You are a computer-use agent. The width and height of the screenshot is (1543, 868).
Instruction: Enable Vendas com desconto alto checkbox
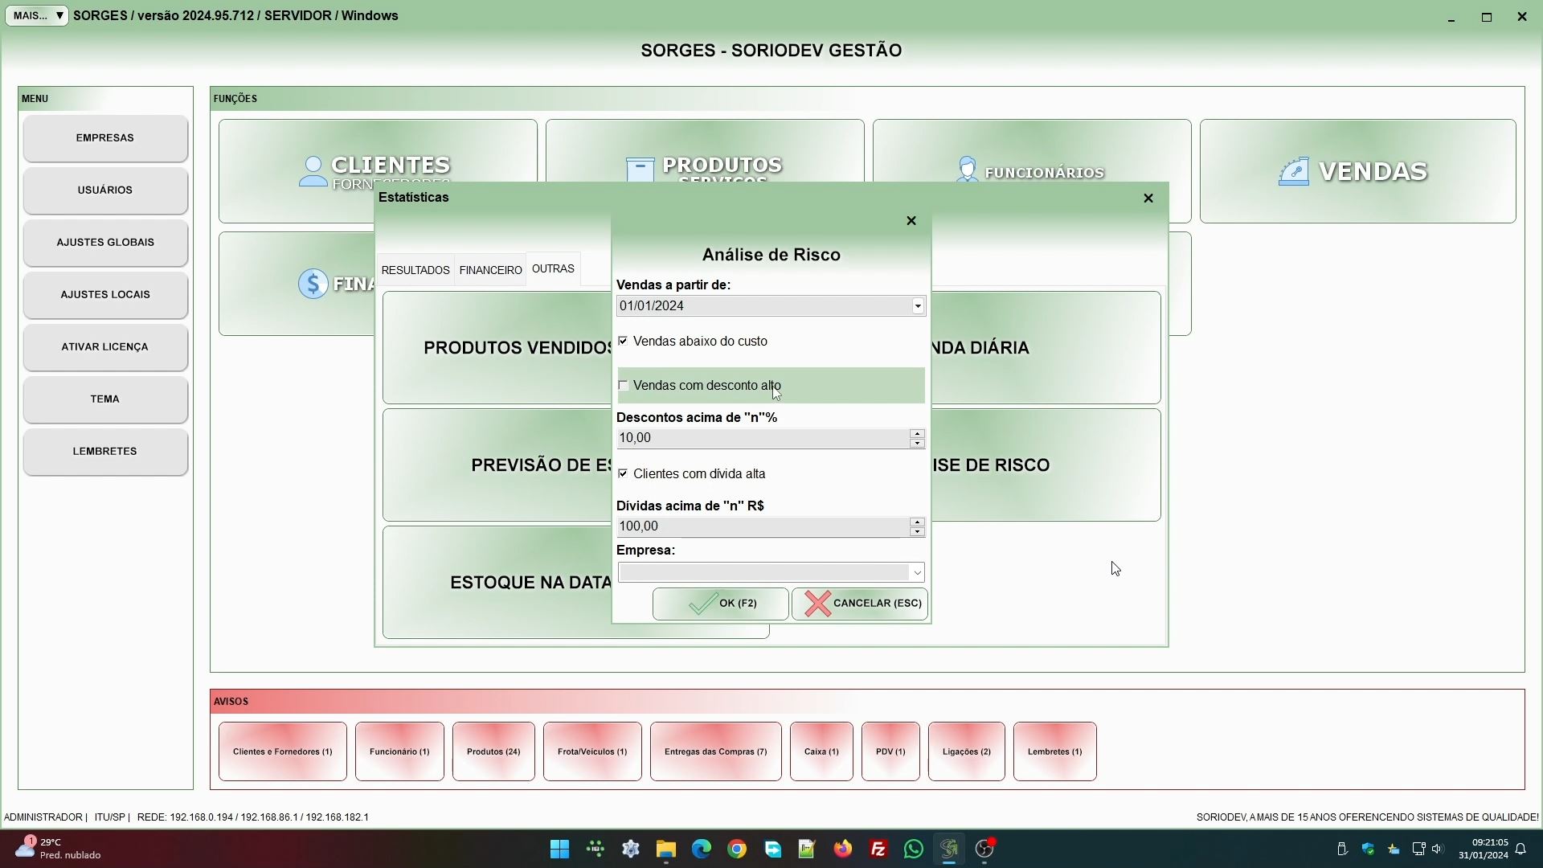point(623,386)
